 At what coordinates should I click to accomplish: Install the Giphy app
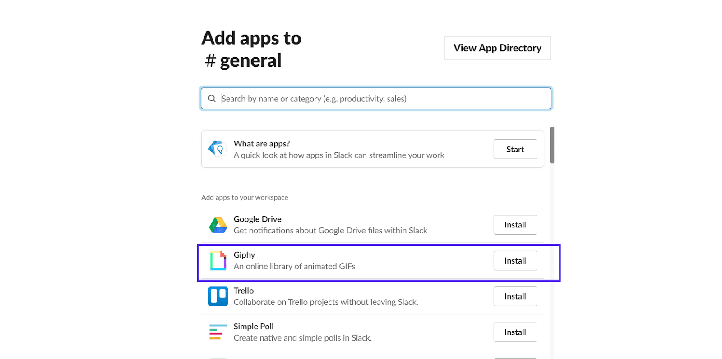(515, 261)
